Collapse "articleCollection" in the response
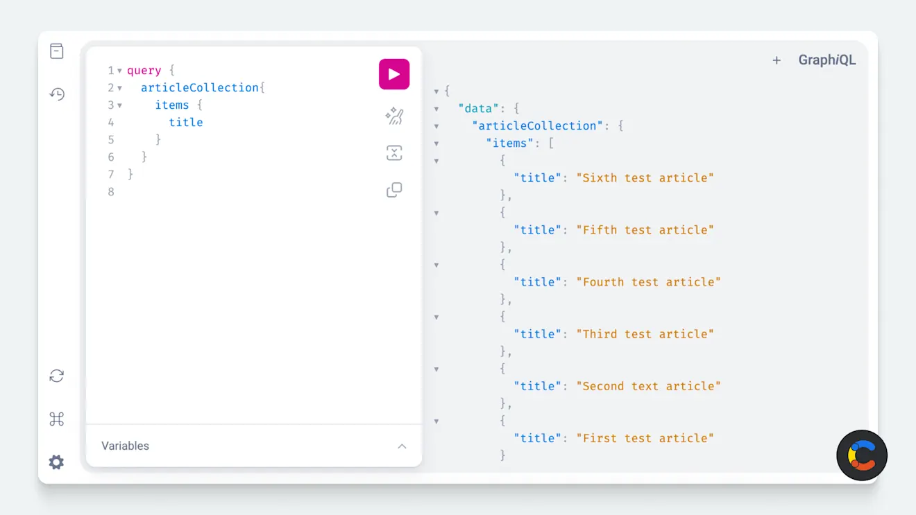Viewport: 916px width, 515px height. 436,126
